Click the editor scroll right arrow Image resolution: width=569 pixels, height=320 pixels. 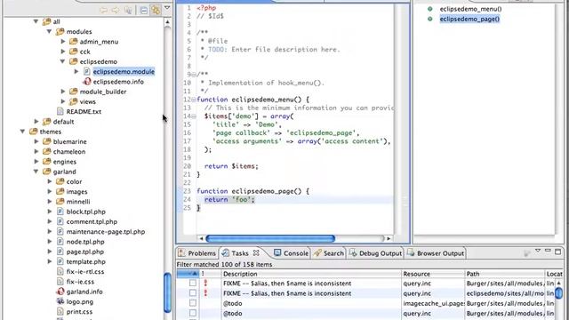(x=389, y=238)
